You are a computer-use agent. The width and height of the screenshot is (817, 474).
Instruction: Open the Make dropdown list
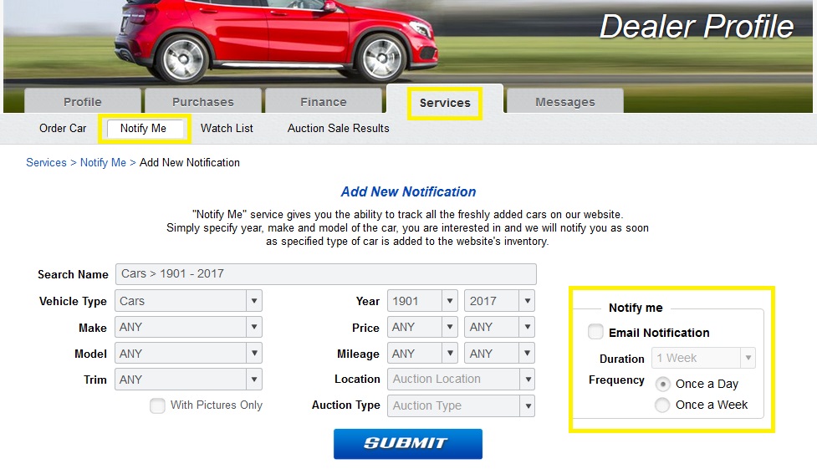click(187, 328)
